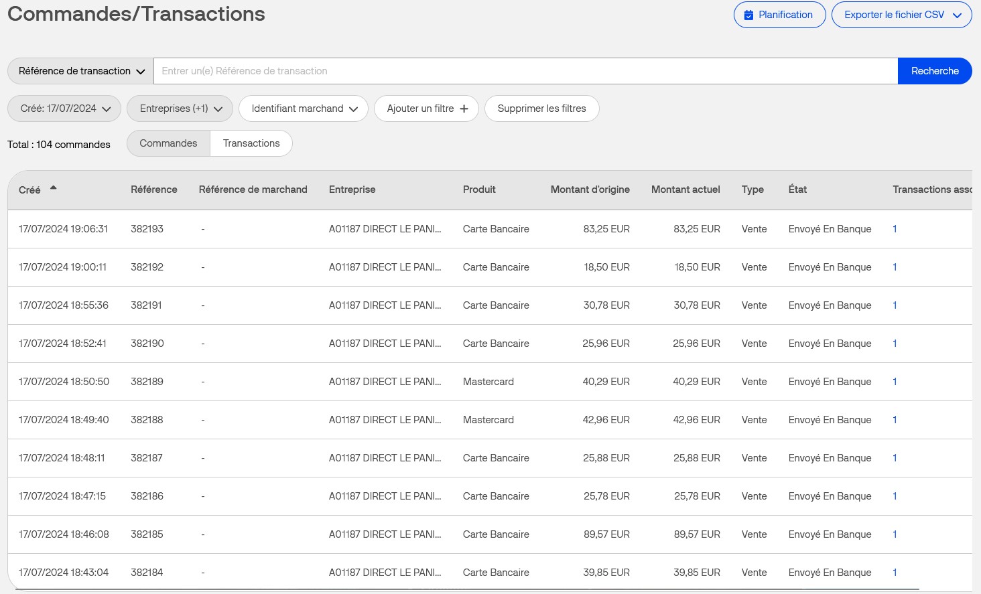981x594 pixels.
Task: Click Supprimer les filtres button
Action: point(541,108)
